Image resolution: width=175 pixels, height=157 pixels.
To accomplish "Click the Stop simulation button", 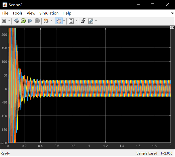I will (x=37, y=21).
